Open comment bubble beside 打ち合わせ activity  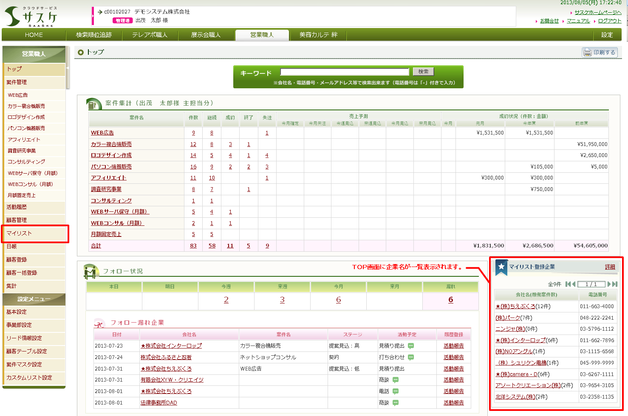(x=411, y=357)
